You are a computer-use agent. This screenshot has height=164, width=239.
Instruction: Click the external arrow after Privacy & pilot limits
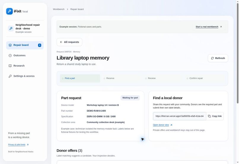tap(28, 145)
